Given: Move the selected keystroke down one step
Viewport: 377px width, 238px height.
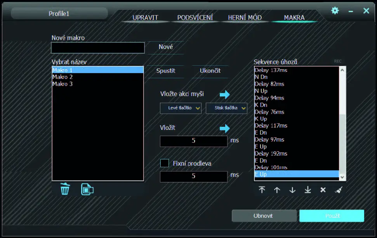Looking at the screenshot, I should [x=292, y=190].
